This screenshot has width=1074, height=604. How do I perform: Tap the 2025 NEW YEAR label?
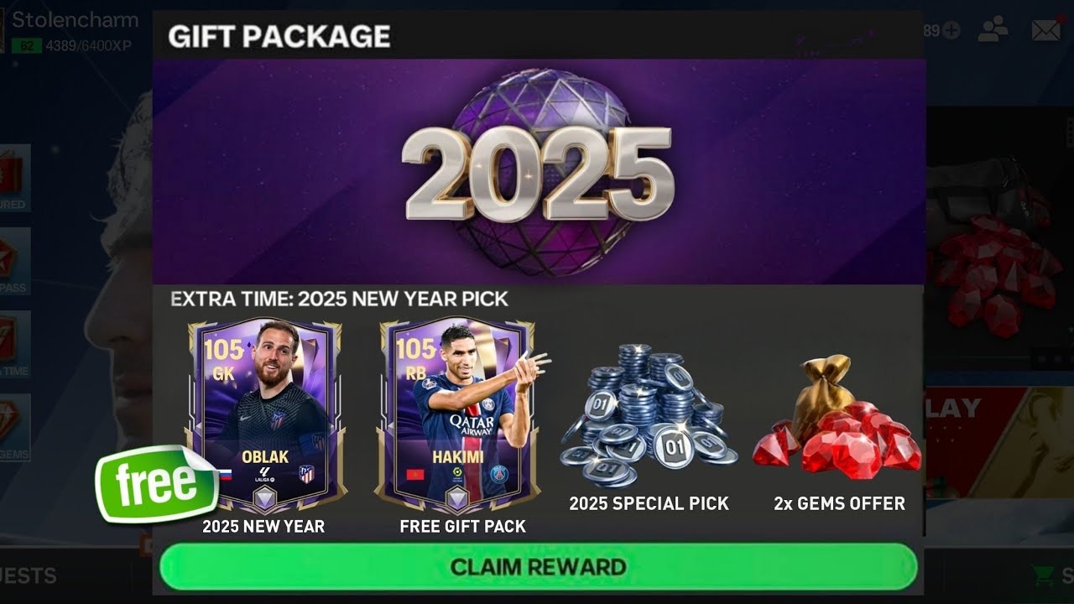pyautogui.click(x=263, y=527)
